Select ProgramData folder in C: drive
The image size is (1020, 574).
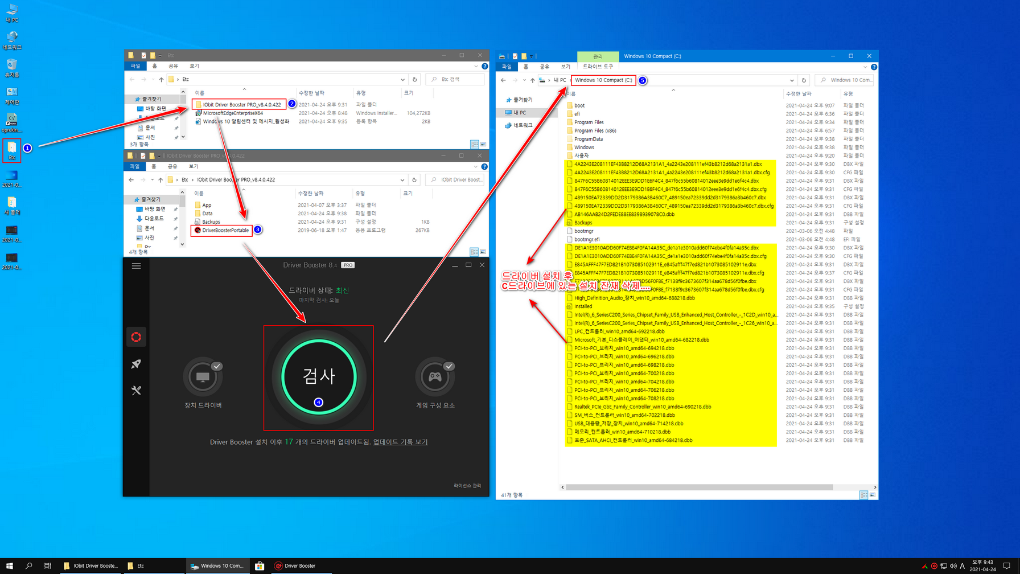pos(585,139)
